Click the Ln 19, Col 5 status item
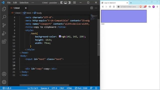The image size is (160, 90). 33,88
